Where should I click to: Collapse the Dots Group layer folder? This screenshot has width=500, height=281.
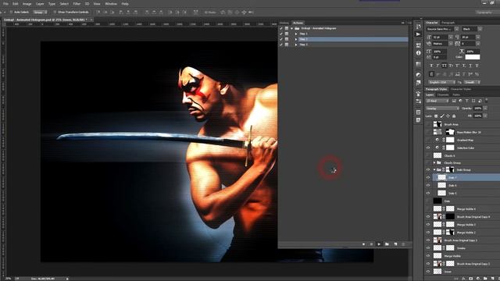[434, 170]
